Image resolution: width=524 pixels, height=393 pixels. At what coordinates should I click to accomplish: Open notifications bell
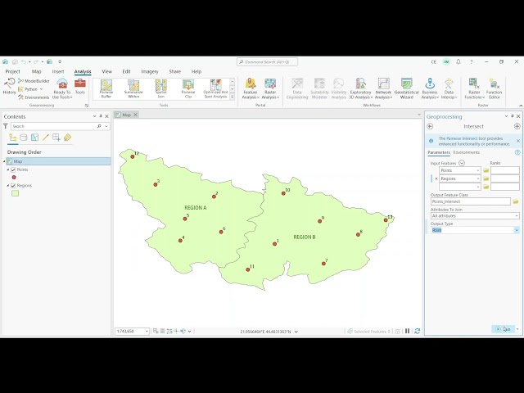pos(458,62)
